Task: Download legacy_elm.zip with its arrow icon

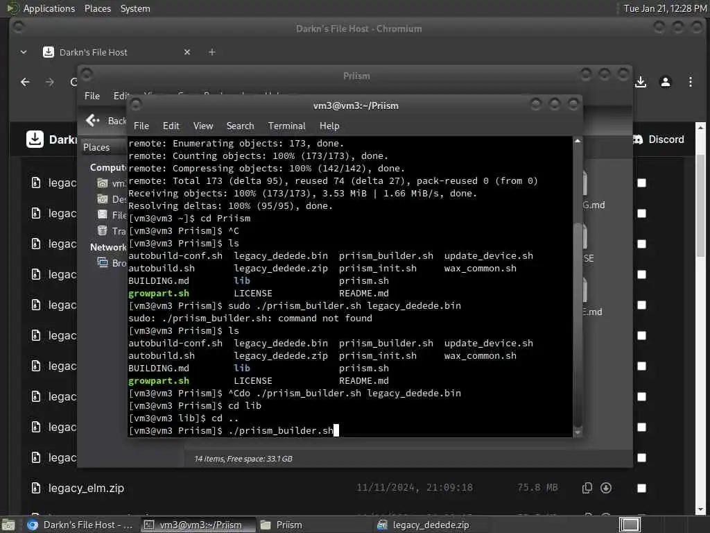Action: pos(606,488)
